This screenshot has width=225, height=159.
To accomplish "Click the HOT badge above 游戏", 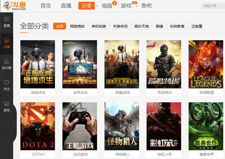I will tap(134, 3).
